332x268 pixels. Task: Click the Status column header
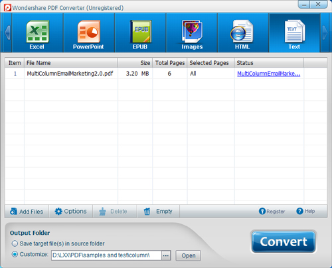tap(269, 63)
